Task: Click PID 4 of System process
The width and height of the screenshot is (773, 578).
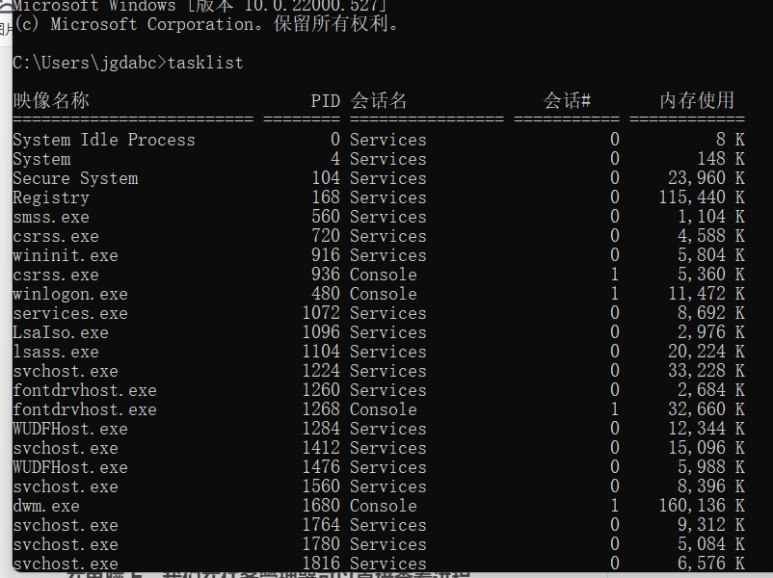Action: click(335, 159)
